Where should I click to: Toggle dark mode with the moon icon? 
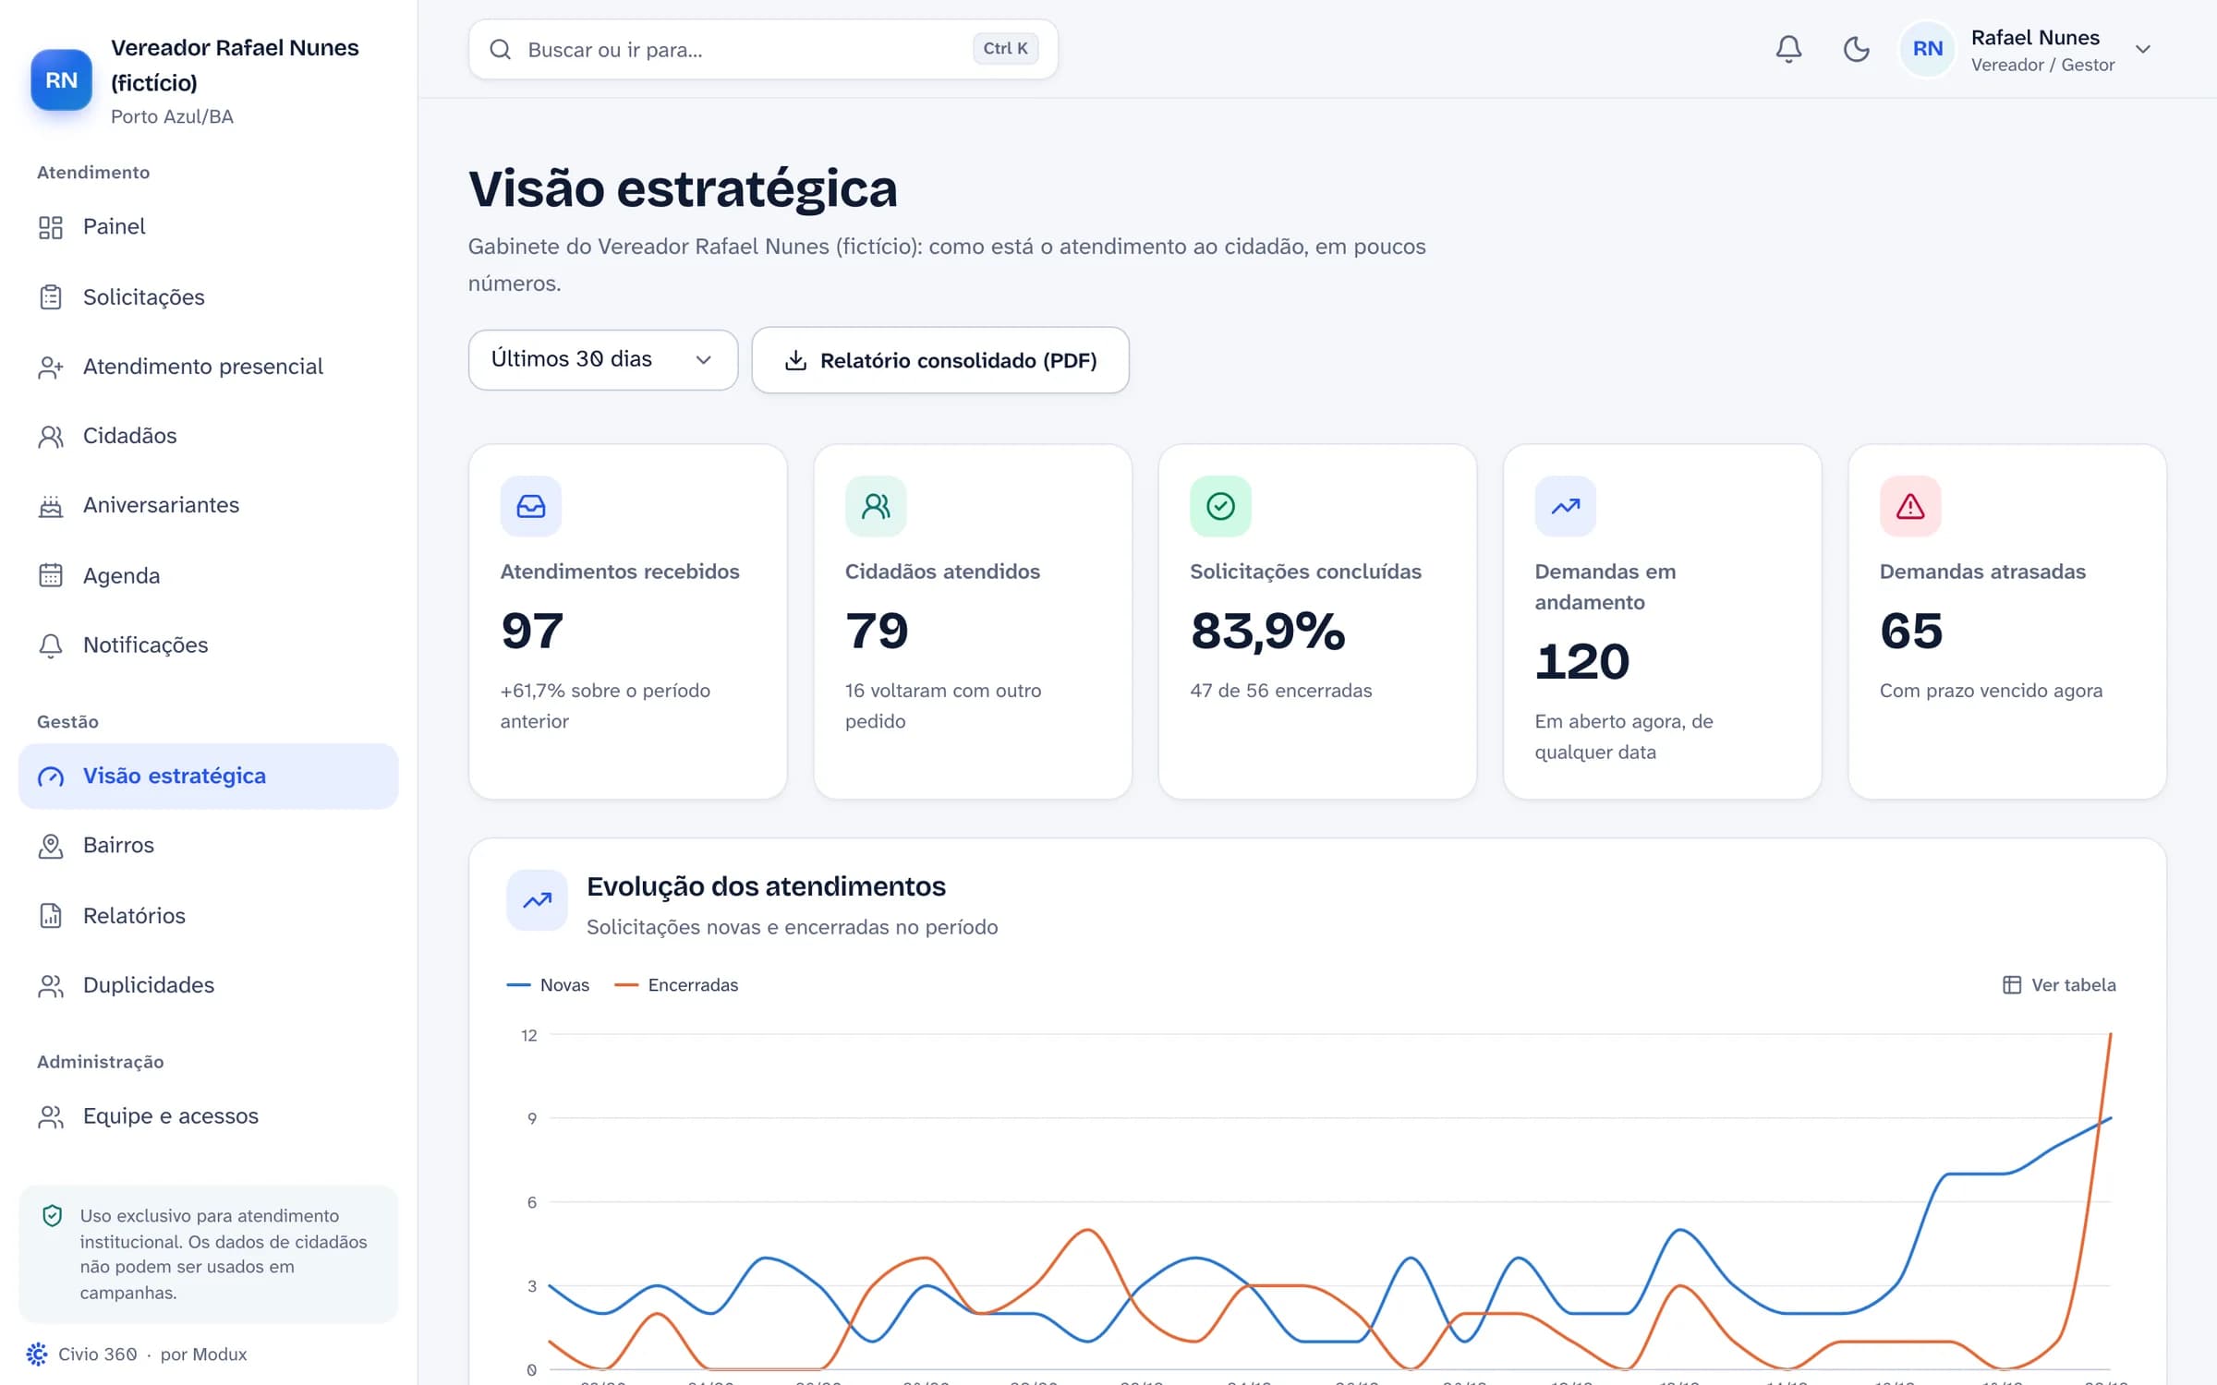point(1856,49)
